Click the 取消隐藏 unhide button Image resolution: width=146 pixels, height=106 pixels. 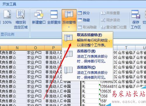pyautogui.click(x=87, y=27)
